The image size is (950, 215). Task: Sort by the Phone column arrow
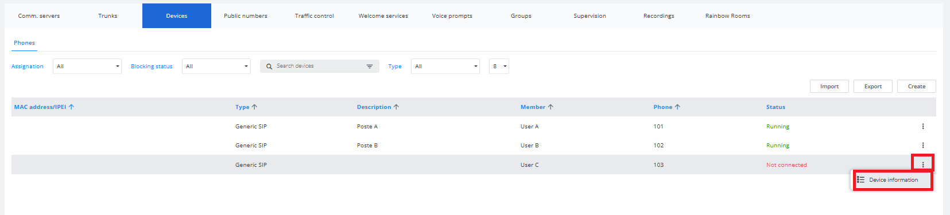click(x=677, y=107)
